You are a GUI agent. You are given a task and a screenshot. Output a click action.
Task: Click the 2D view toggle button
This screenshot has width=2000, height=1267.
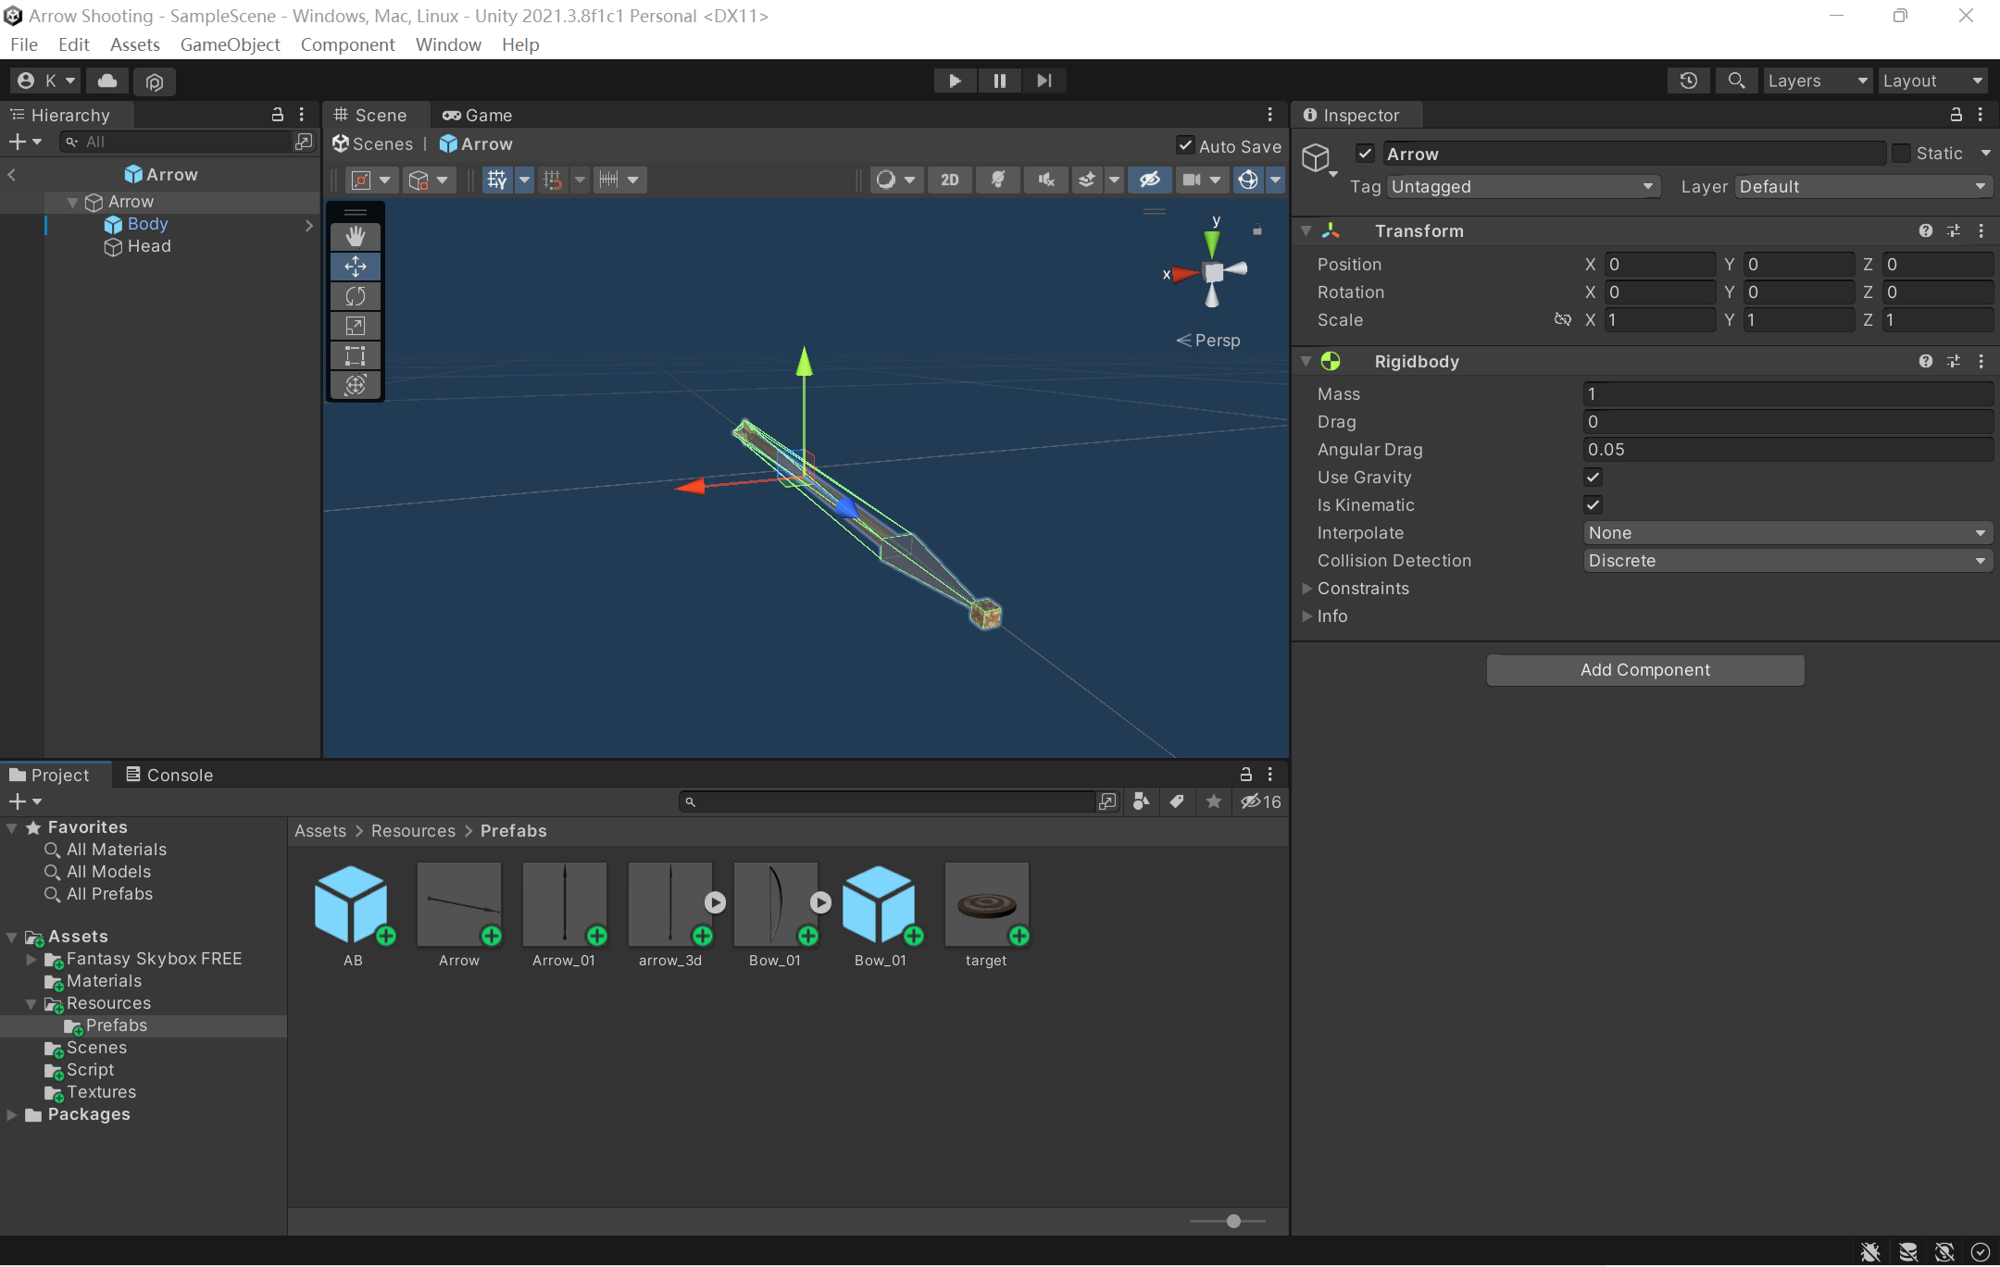949,178
